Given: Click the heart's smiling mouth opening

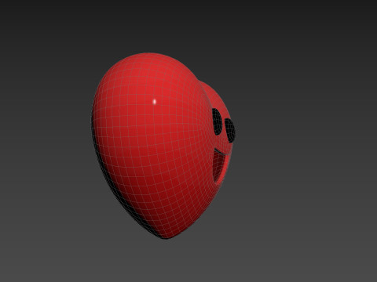Looking at the screenshot, I should click(220, 166).
